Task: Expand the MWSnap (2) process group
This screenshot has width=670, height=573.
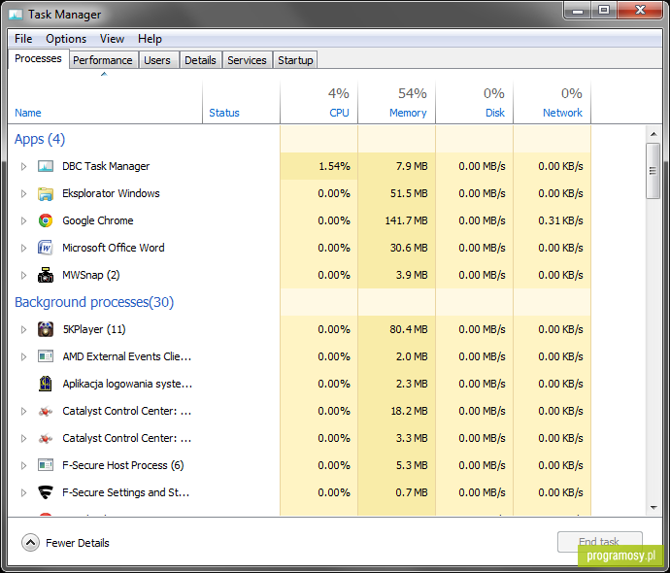Action: pyautogui.click(x=24, y=275)
